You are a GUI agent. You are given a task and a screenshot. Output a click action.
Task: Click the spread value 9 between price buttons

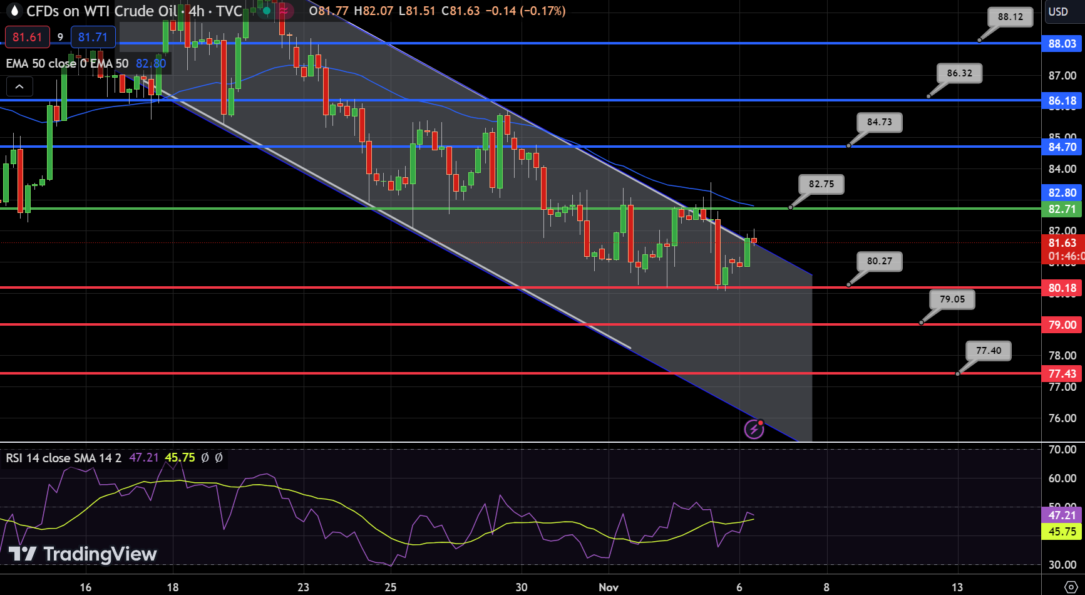click(60, 37)
